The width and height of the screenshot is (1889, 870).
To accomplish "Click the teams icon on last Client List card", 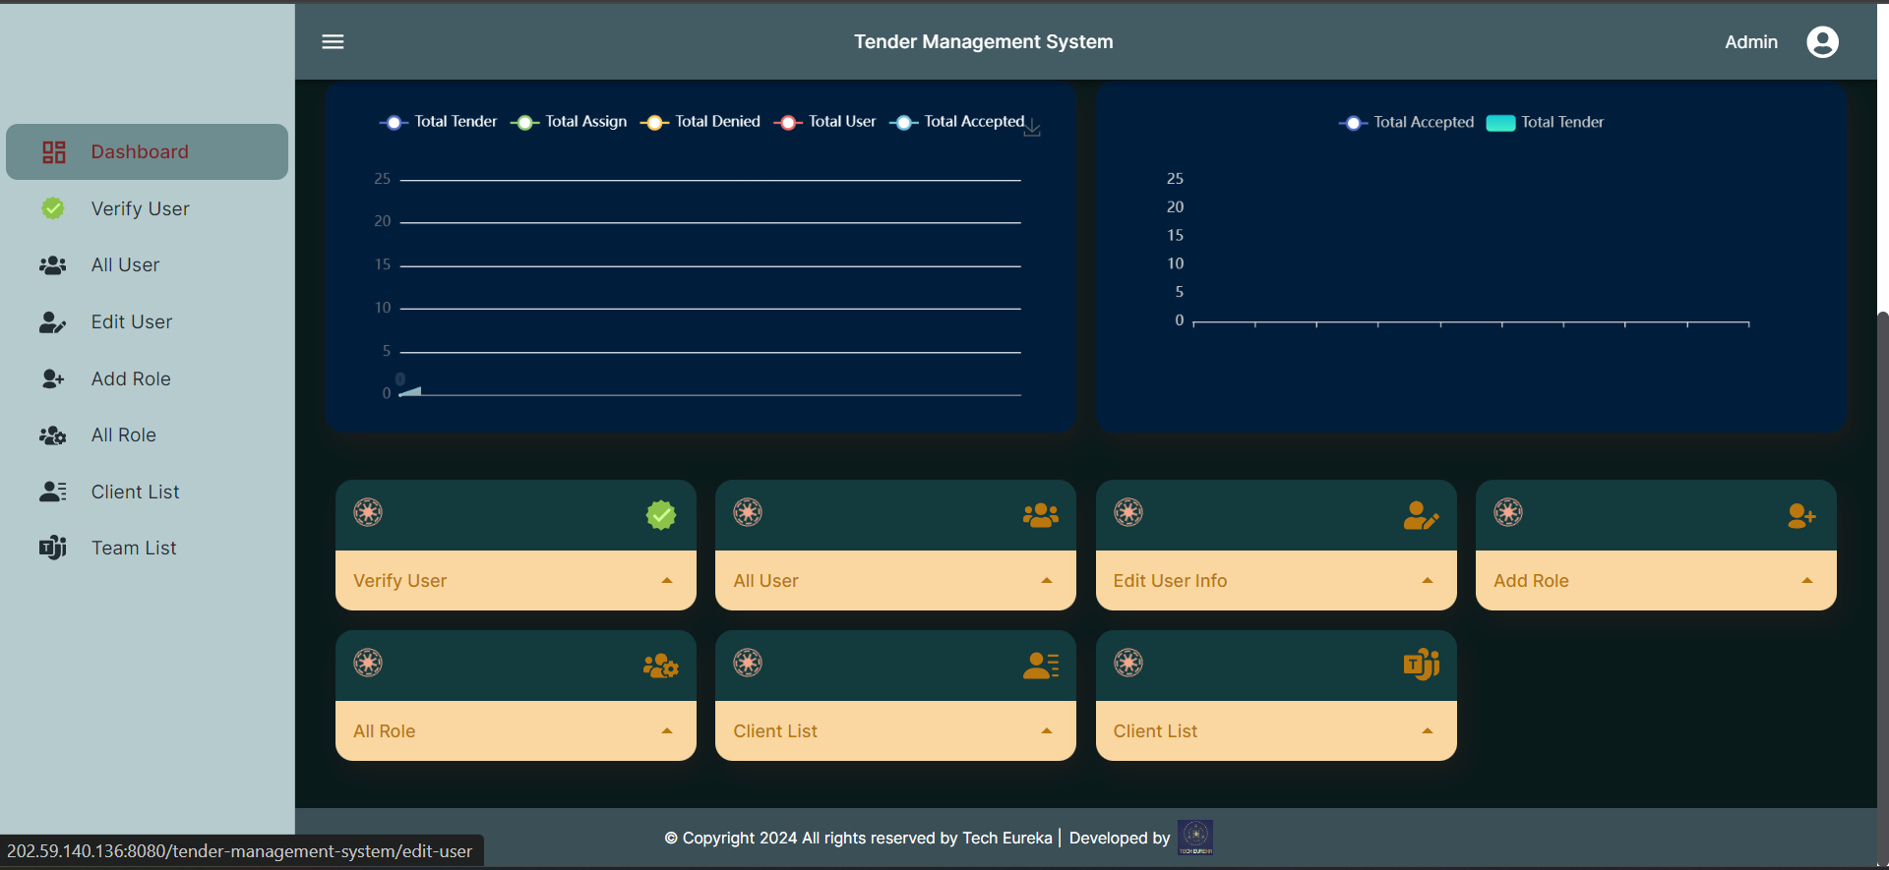I will click(x=1422, y=665).
